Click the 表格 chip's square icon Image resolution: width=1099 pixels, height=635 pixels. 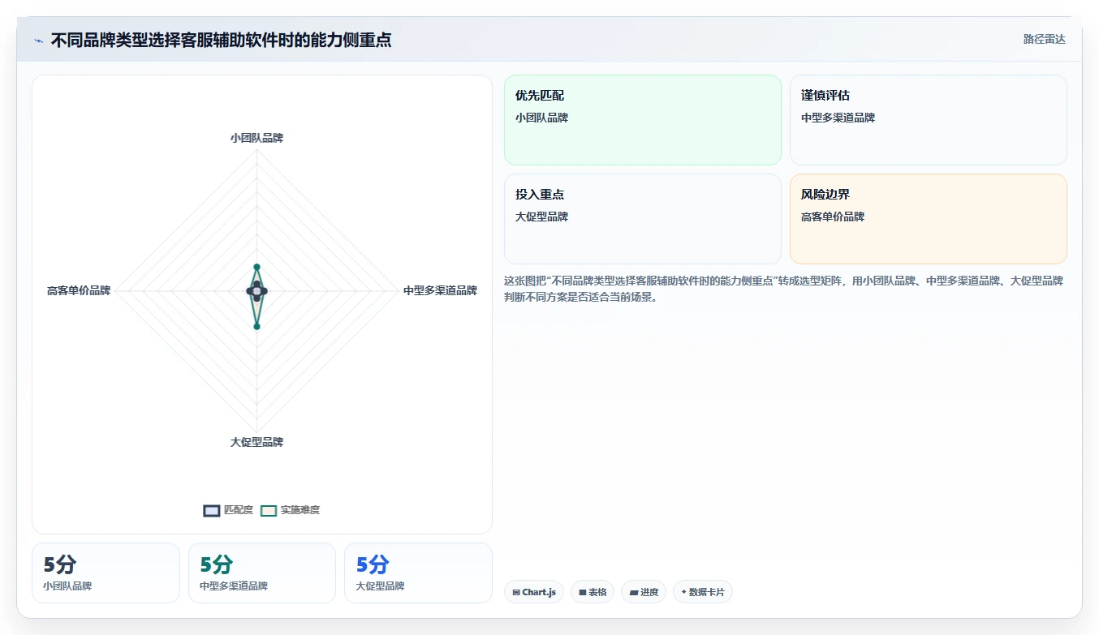(x=582, y=593)
